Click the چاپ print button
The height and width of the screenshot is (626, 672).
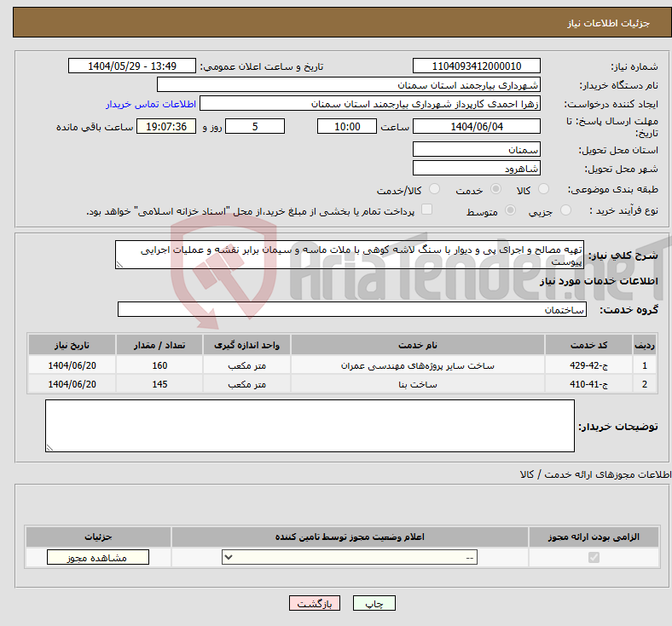(x=374, y=603)
